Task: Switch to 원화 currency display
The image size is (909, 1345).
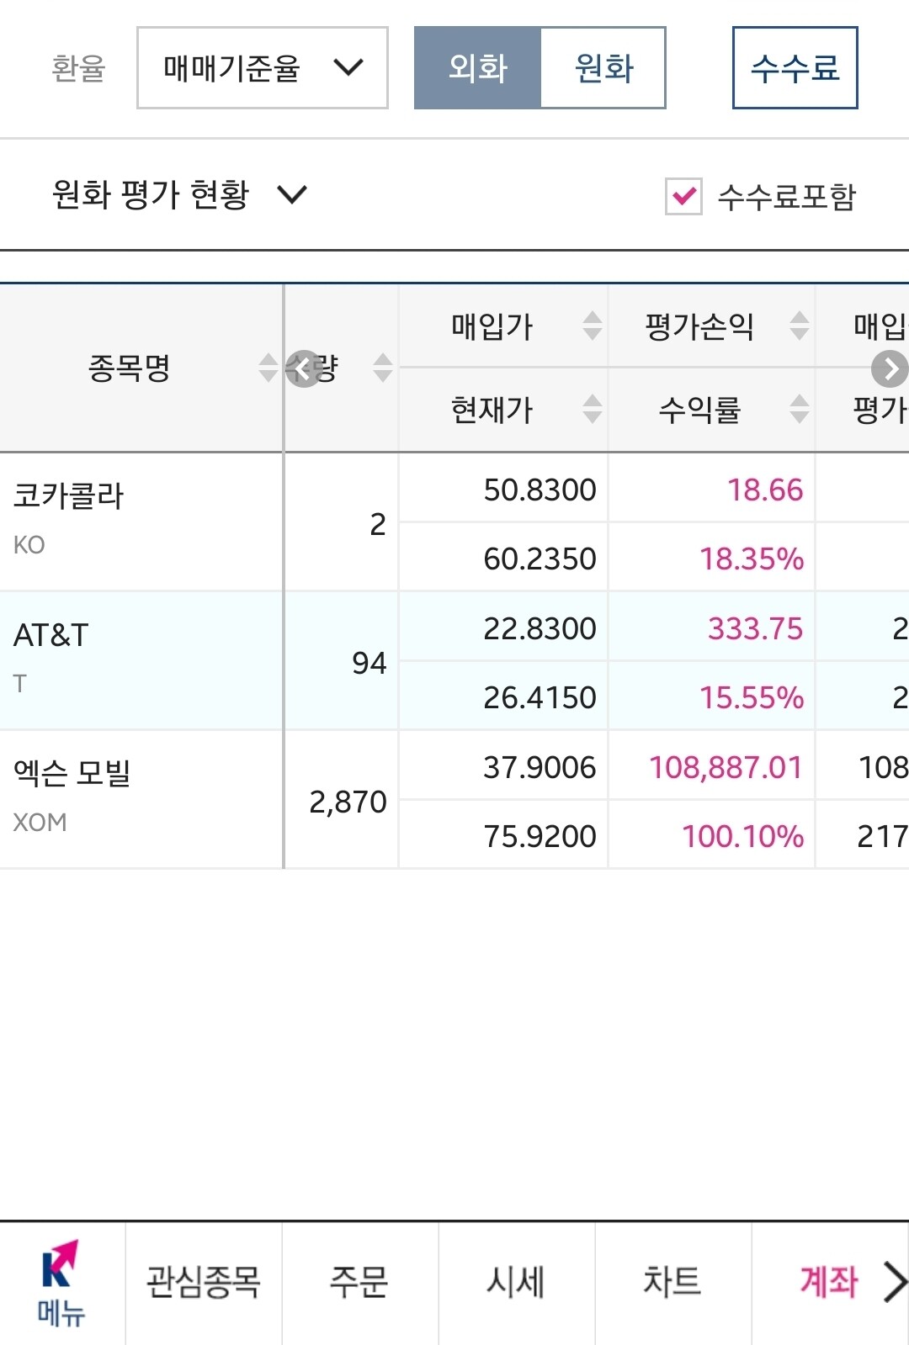Action: pyautogui.click(x=603, y=67)
